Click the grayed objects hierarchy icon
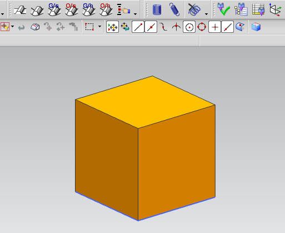This screenshot has height=233, width=285. tap(73, 27)
